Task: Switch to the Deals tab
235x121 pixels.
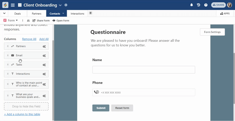Action: click(x=18, y=13)
